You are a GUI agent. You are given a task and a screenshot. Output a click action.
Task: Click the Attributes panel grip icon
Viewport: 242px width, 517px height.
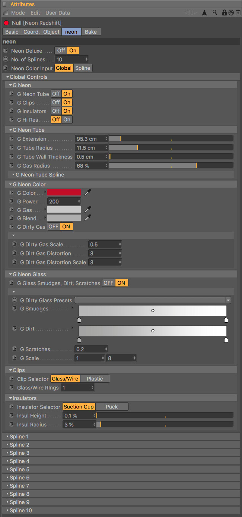click(x=5, y=13)
